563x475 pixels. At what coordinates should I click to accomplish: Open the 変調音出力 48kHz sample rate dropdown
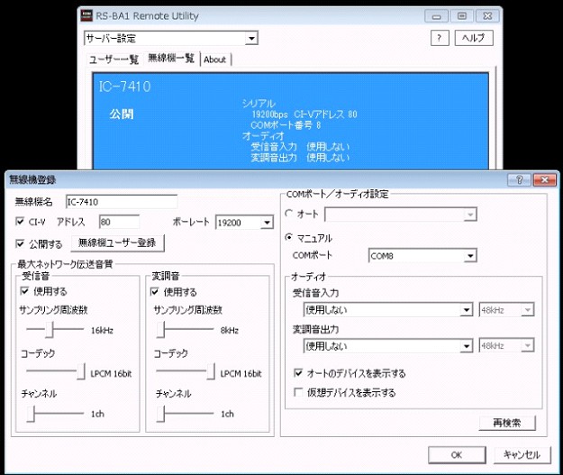pyautogui.click(x=528, y=345)
